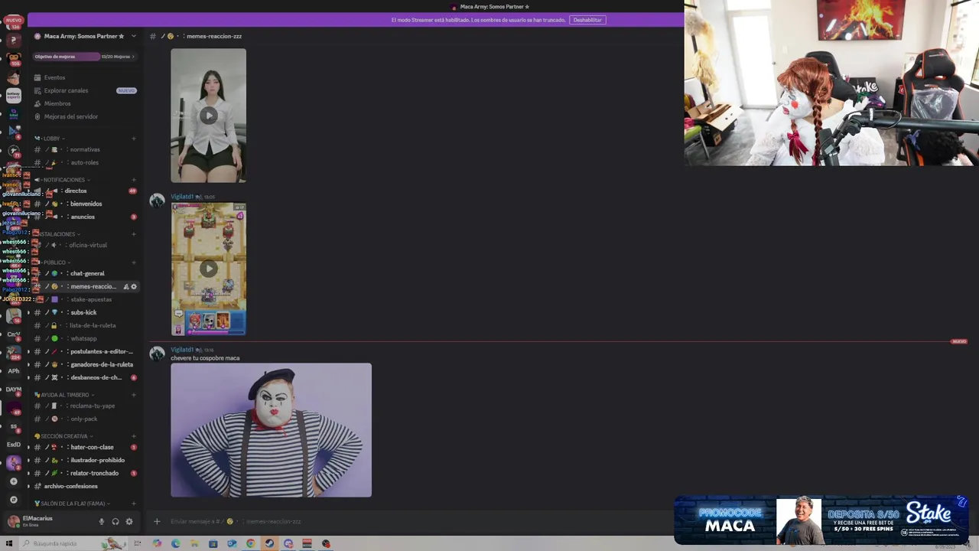Collapse the LOBBY category
This screenshot has width=979, height=551.
50,139
